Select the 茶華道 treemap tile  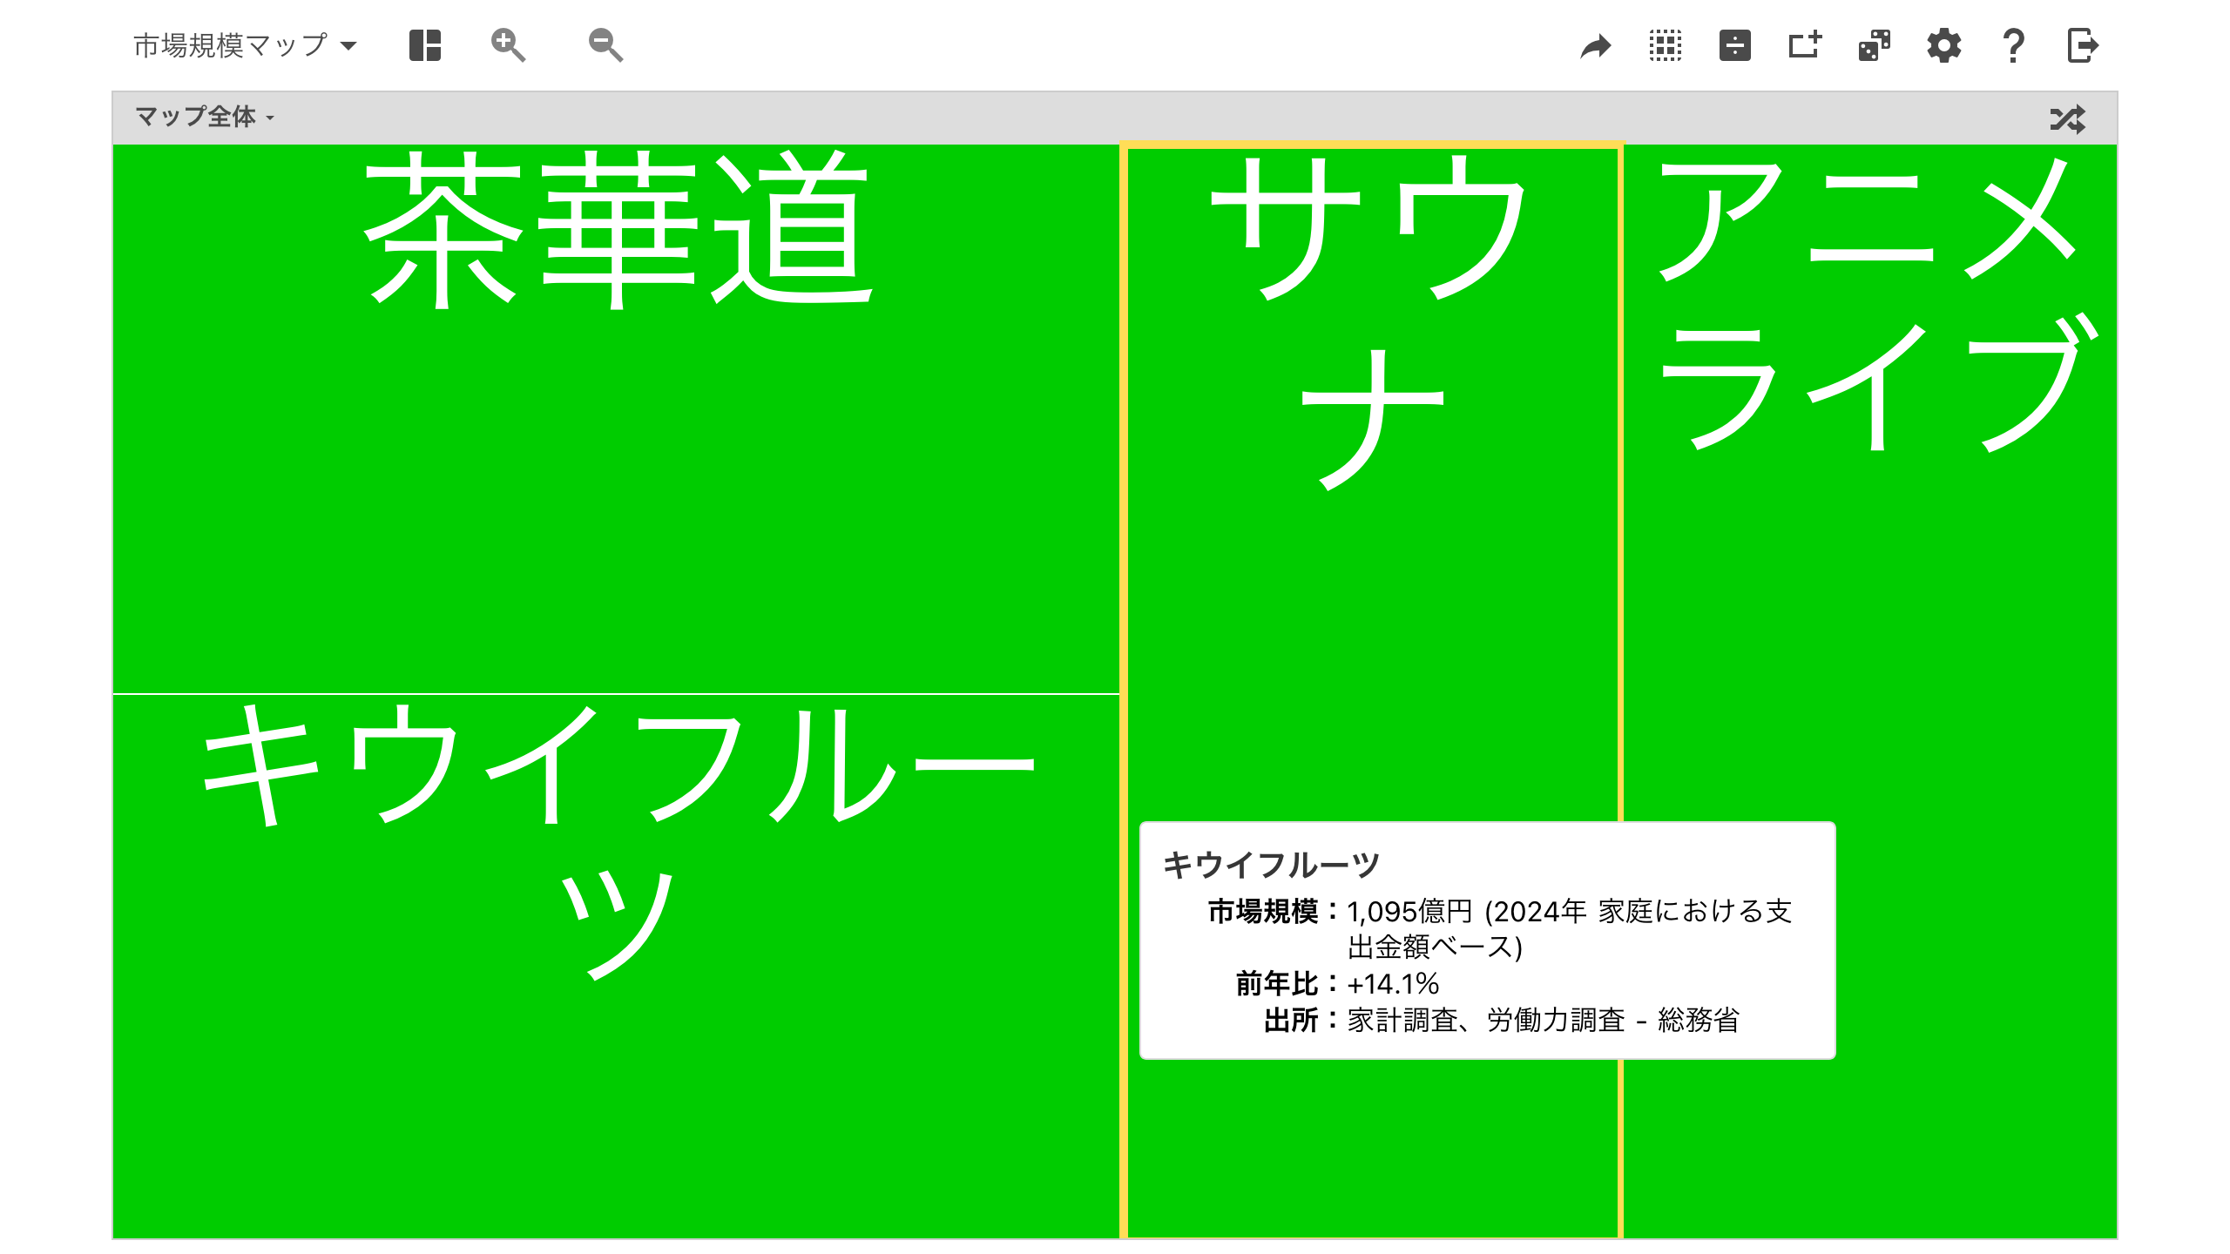(616, 419)
